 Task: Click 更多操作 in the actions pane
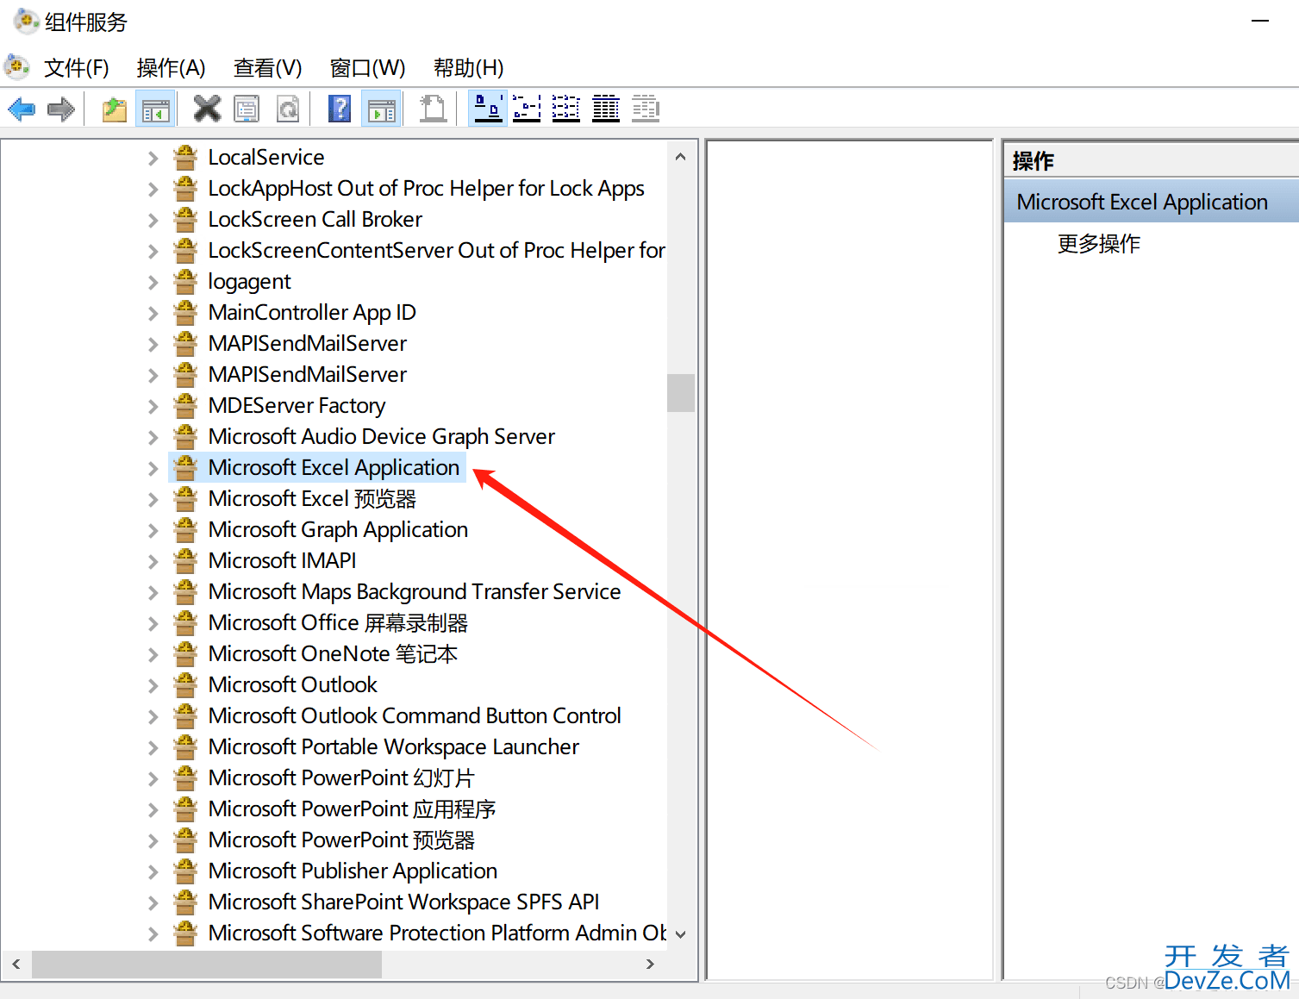[x=1098, y=244]
